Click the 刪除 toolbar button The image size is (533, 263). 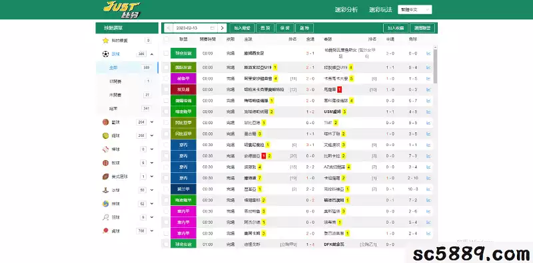click(304, 28)
